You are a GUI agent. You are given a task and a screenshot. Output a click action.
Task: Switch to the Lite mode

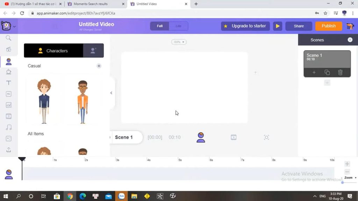click(179, 26)
